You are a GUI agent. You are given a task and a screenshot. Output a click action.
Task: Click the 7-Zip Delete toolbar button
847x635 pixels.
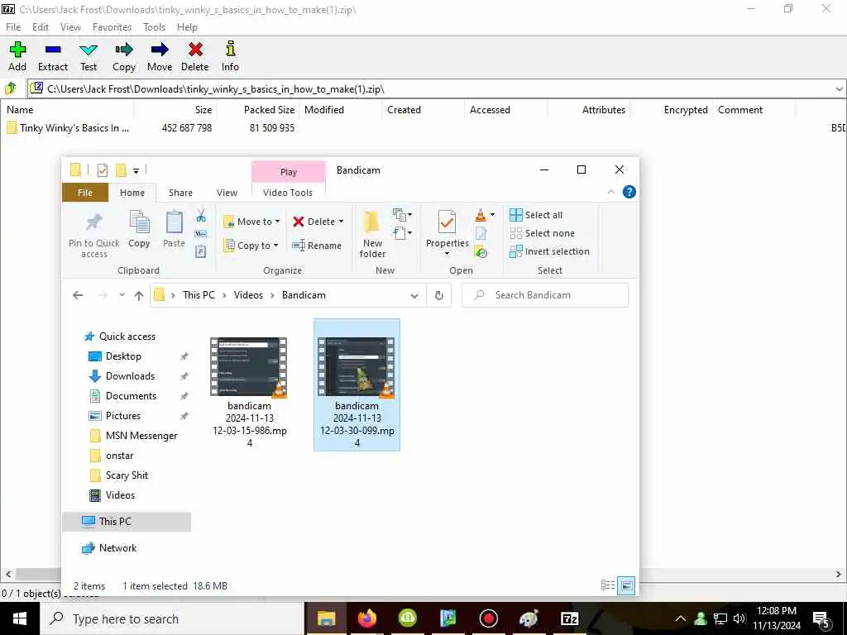coord(195,56)
